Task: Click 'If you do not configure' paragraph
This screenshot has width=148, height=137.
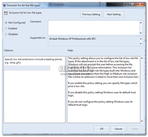Action: click(x=100, y=103)
